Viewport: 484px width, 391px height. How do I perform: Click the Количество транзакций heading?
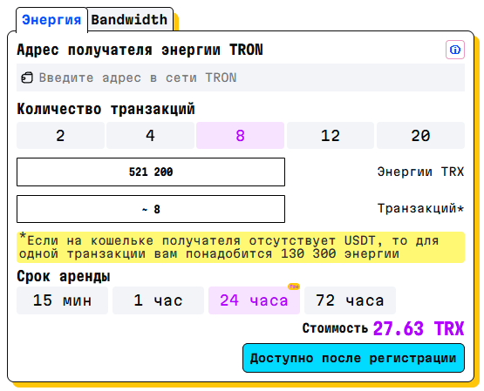pyautogui.click(x=106, y=109)
